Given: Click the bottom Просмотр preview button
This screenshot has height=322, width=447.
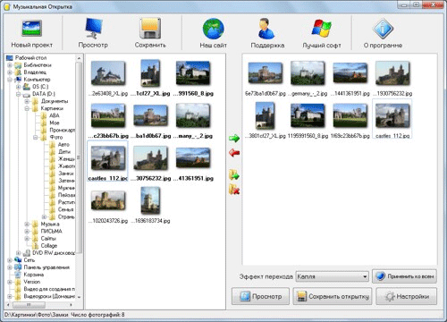Looking at the screenshot, I should 260,296.
